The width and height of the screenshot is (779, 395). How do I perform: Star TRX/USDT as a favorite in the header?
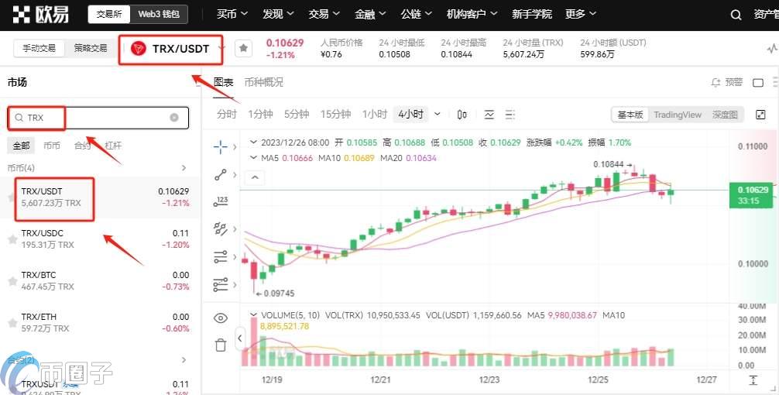[x=243, y=48]
